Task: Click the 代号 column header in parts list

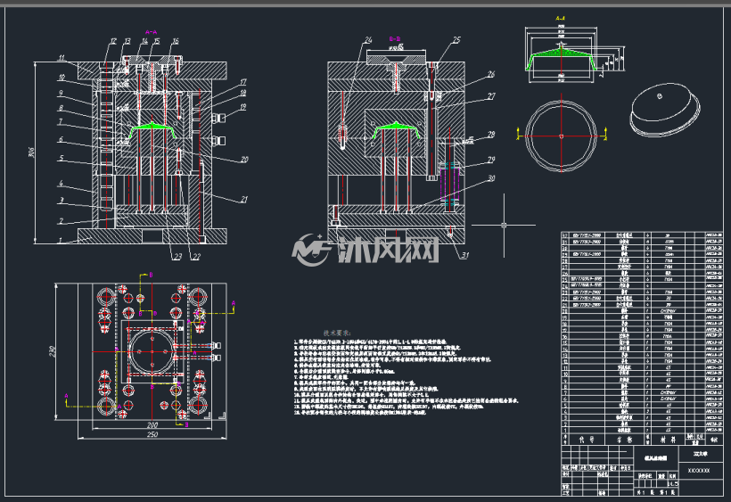Action: [x=587, y=440]
